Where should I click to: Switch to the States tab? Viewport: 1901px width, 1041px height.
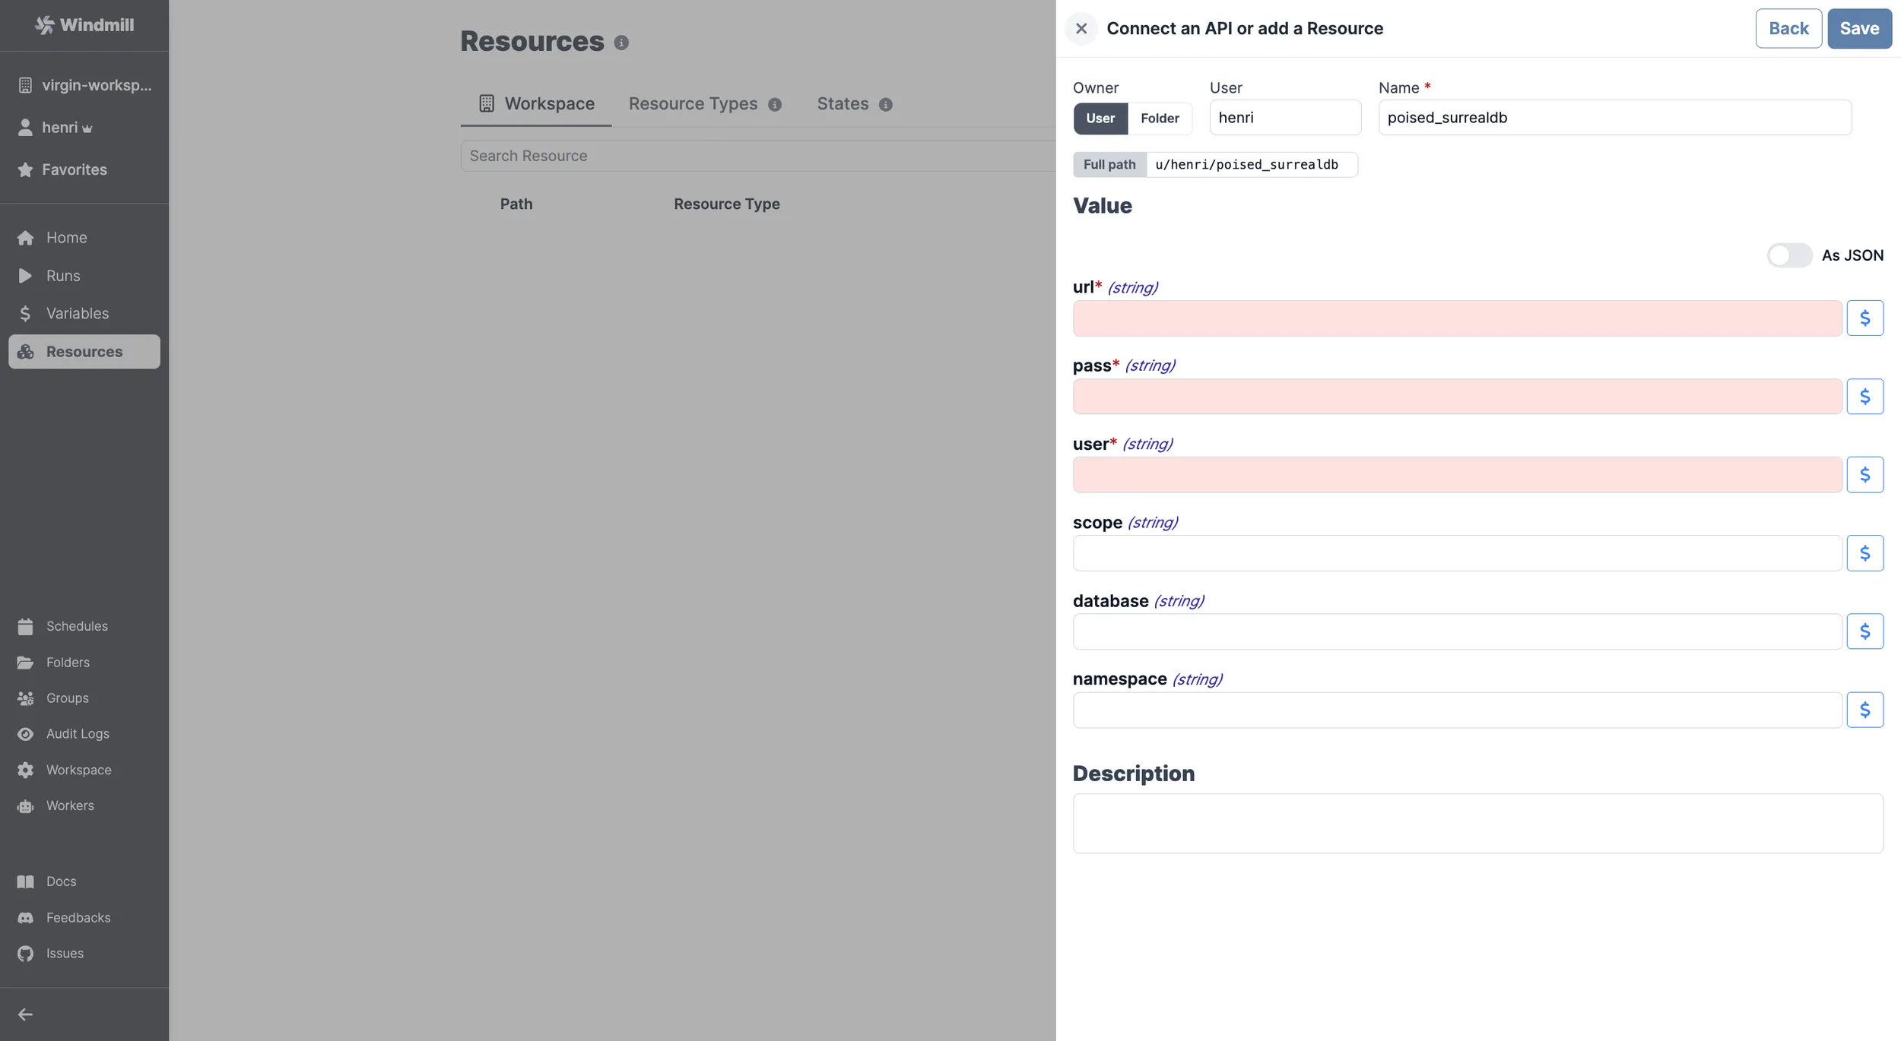click(842, 103)
